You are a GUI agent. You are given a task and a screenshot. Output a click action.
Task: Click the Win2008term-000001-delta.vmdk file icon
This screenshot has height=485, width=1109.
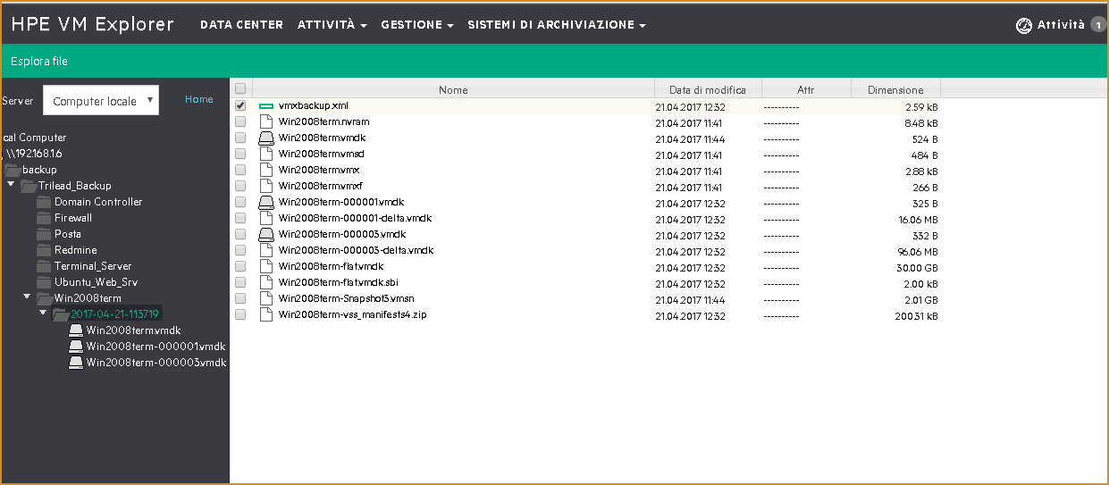(x=265, y=218)
